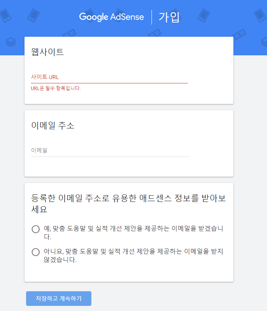Click the 'URL은 필수 항목입니다.' error message
This screenshot has height=311, width=267.
coord(56,88)
